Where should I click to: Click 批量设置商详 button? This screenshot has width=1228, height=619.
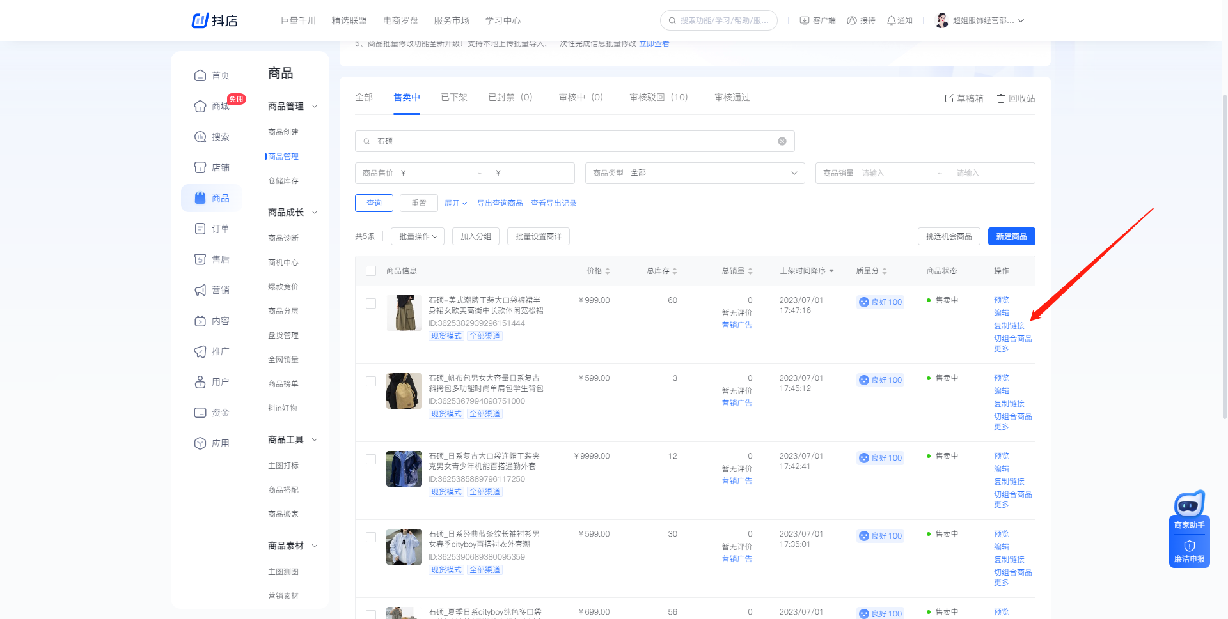[539, 236]
